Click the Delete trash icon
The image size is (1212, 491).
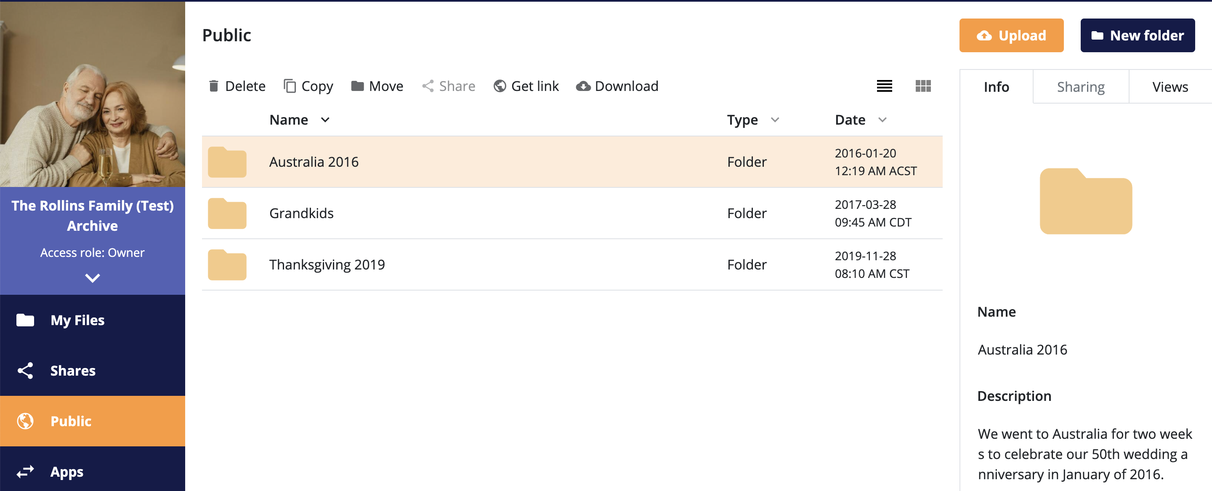(x=214, y=86)
